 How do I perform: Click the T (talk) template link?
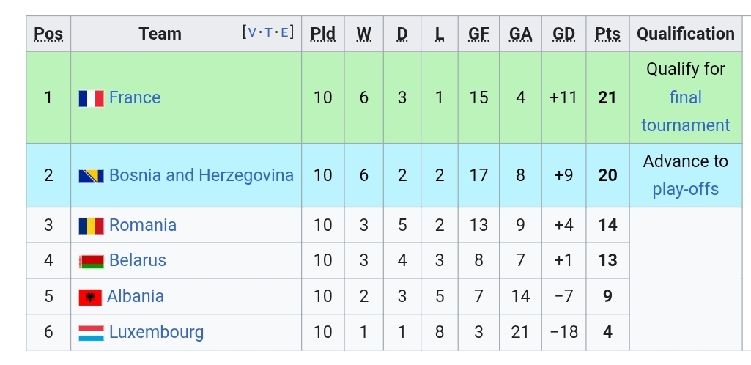pos(269,32)
